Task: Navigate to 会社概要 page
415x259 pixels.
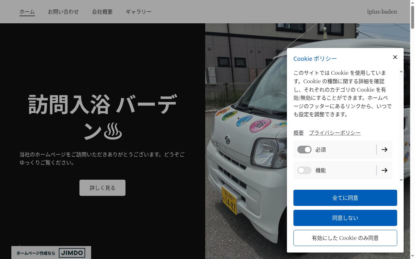Action: point(102,12)
